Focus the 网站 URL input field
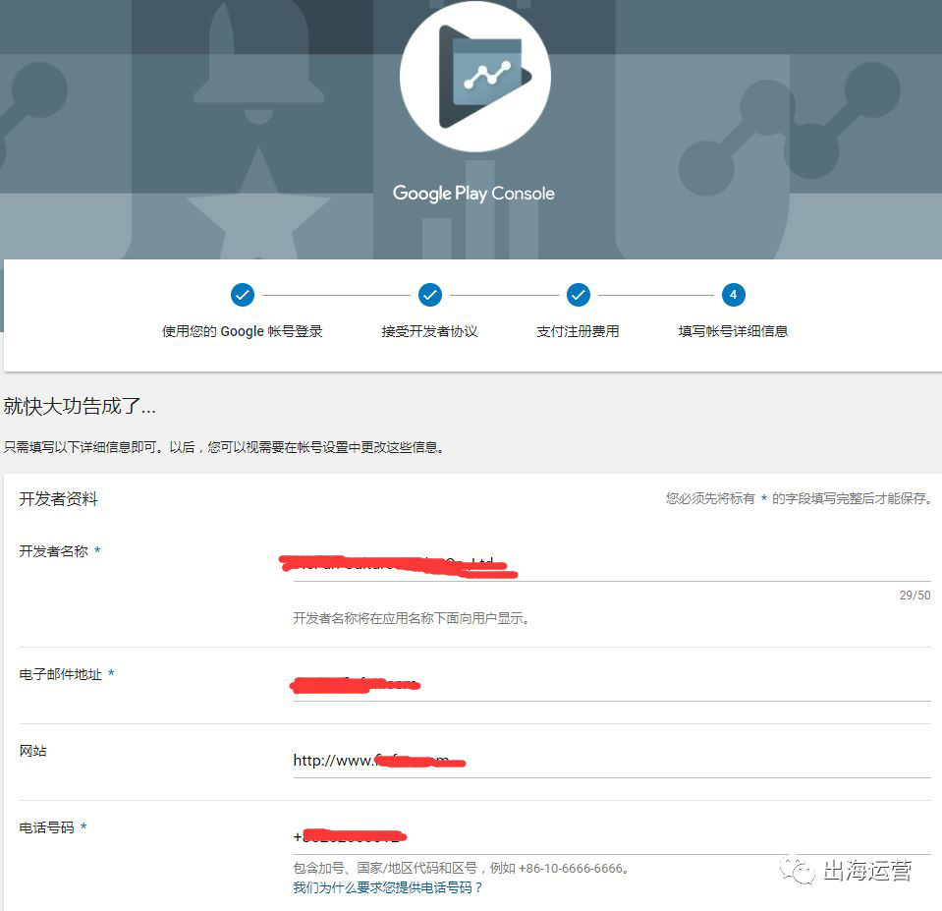This screenshot has height=911, width=942. coord(611,761)
